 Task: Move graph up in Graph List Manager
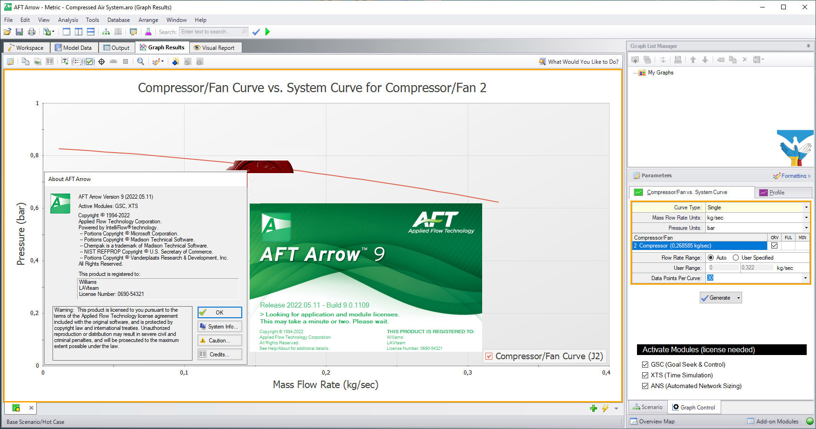[x=693, y=60]
